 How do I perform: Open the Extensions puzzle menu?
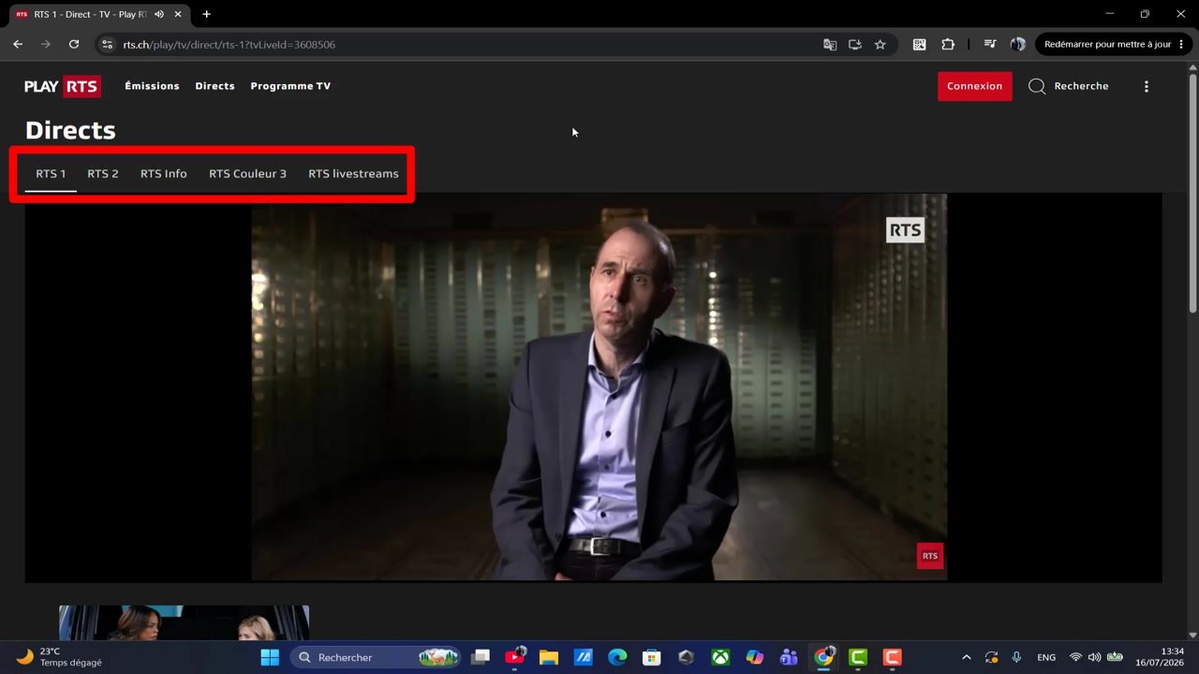coord(948,44)
